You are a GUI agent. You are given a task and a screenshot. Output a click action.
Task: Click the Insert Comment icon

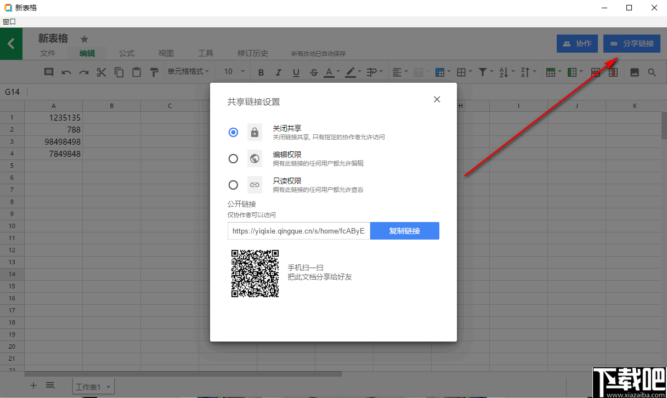pos(48,72)
